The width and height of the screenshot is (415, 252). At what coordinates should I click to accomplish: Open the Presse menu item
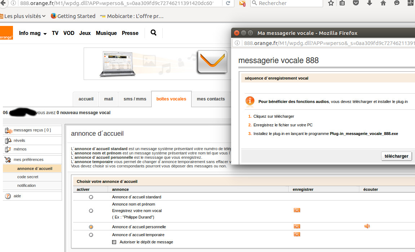[130, 33]
